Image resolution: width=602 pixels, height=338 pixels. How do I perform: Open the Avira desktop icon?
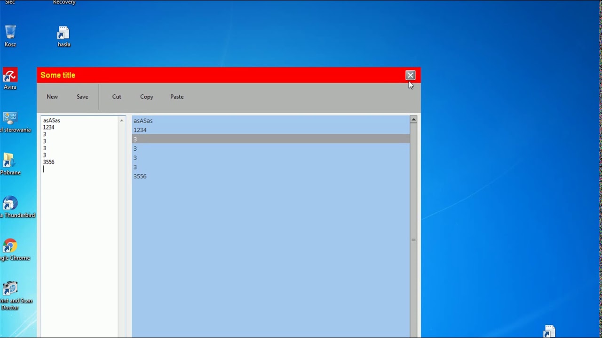10,79
